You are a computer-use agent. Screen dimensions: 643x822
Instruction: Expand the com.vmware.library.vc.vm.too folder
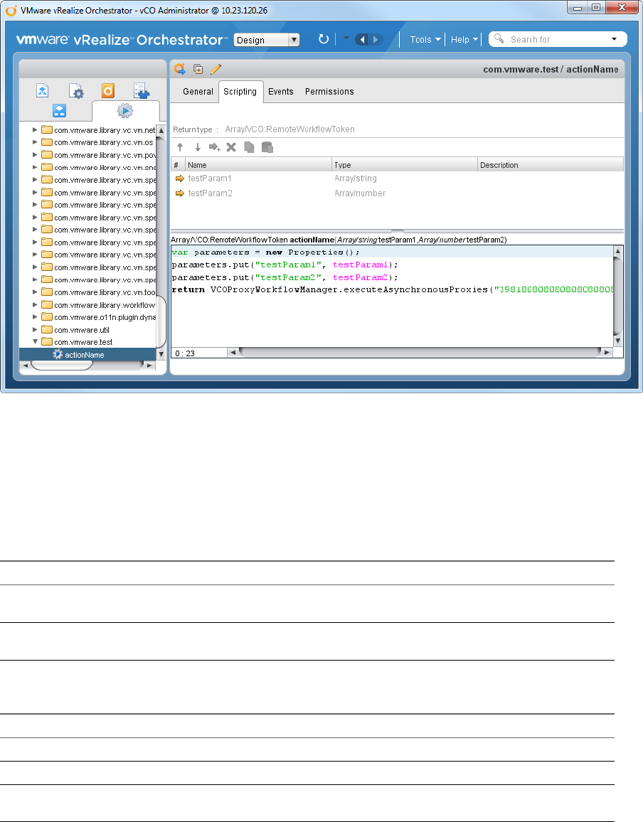pyautogui.click(x=35, y=292)
